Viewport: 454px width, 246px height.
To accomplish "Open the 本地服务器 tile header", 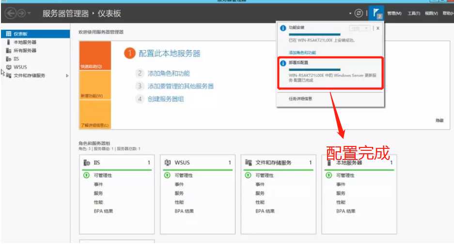I will (359, 163).
